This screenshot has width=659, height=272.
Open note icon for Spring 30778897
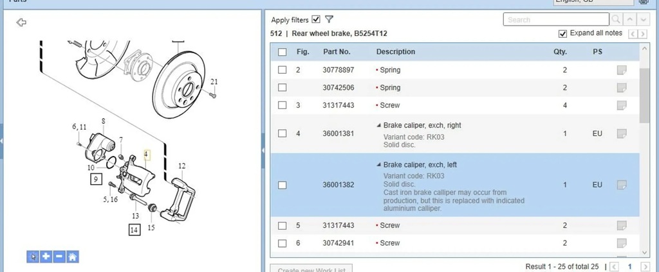(x=622, y=70)
